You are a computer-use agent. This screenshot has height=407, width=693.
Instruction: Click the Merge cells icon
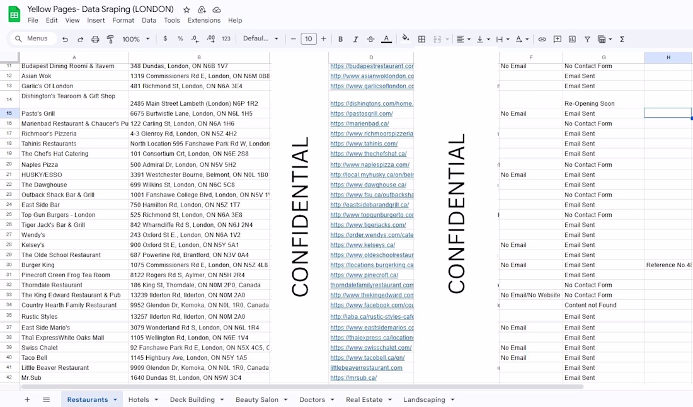click(438, 39)
